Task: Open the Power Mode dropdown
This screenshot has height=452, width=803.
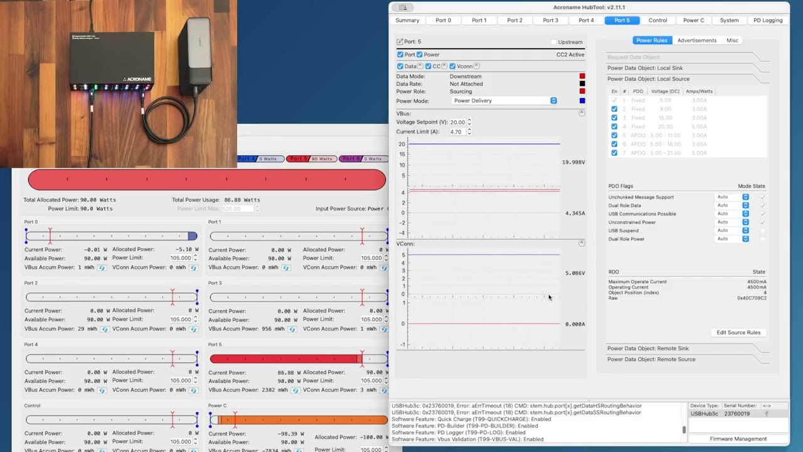Action: click(504, 100)
